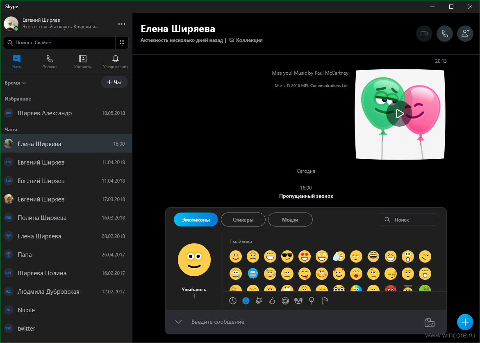This screenshot has width=480, height=343.
Task: Click the blue plus button
Action: [465, 322]
